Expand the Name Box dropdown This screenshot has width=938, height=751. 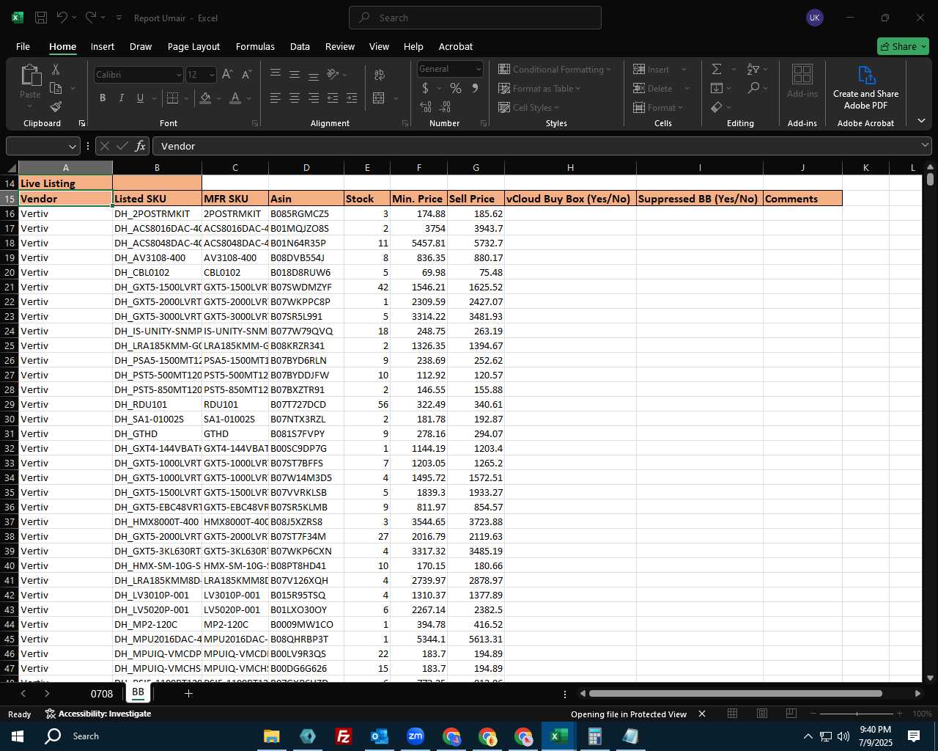point(72,146)
